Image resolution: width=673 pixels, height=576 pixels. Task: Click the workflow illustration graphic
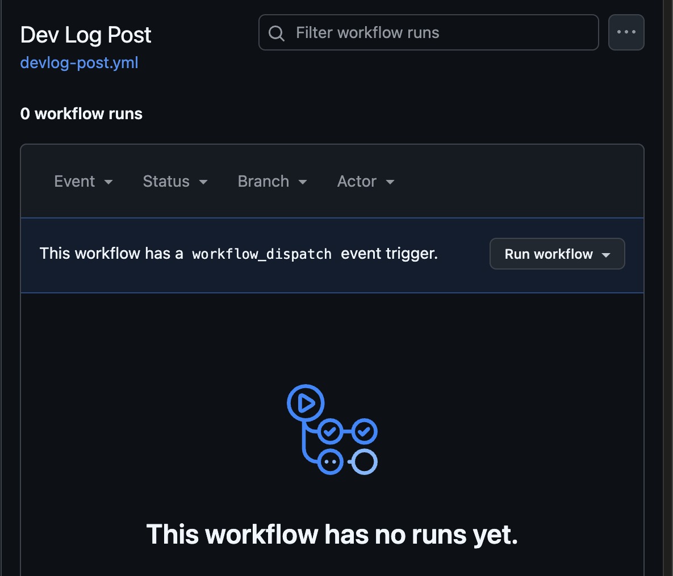[x=332, y=430]
